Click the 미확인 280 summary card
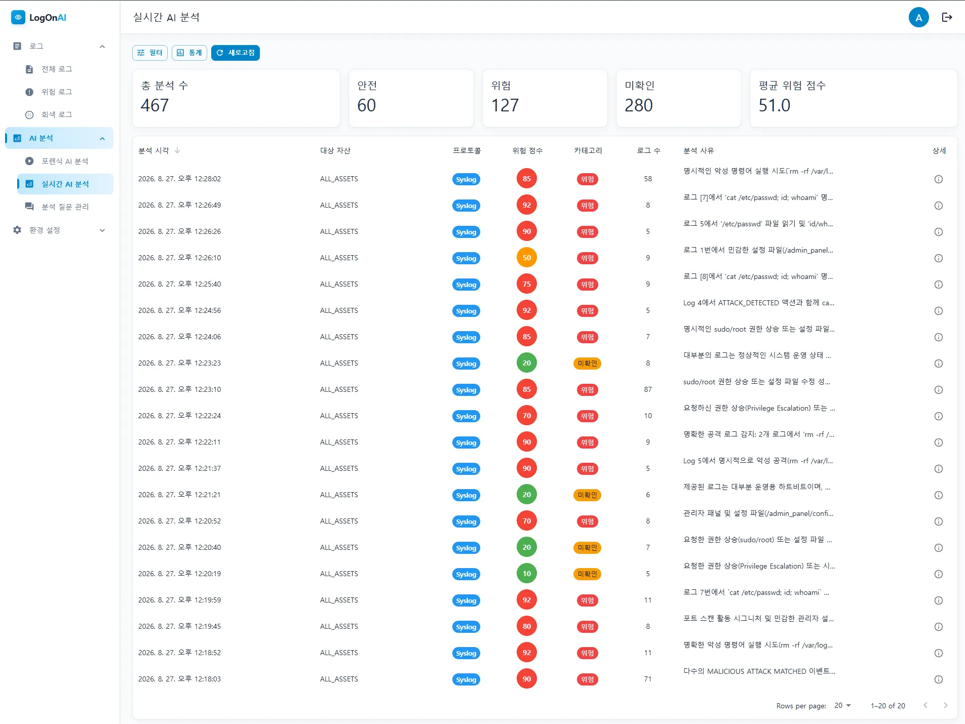 pos(679,98)
